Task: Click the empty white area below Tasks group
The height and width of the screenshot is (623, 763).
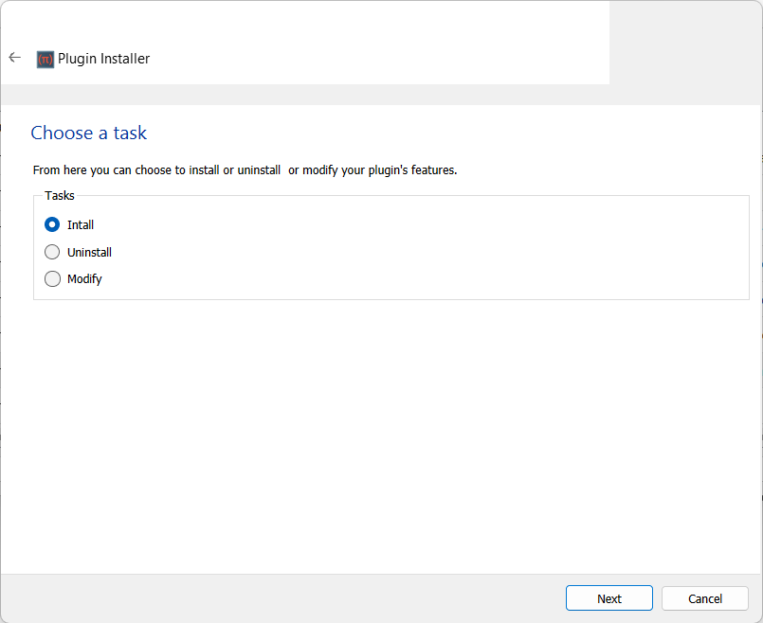Action: pos(379,436)
